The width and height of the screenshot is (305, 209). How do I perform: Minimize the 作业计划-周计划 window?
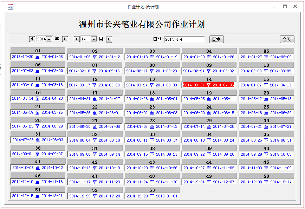(x=275, y=7)
